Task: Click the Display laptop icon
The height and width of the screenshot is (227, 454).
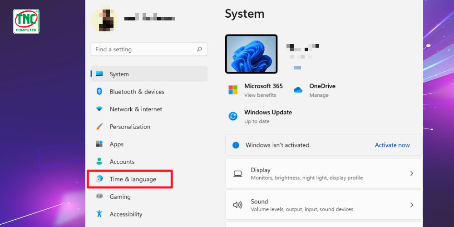Action: (x=238, y=173)
